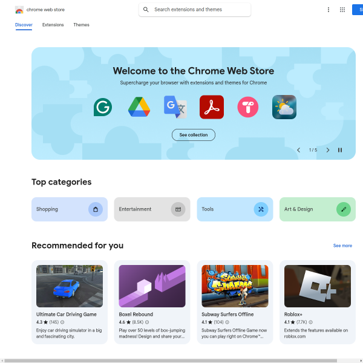This screenshot has height=363, width=363.
Task: Click the Grammarly icon in the banner
Action: point(103,107)
